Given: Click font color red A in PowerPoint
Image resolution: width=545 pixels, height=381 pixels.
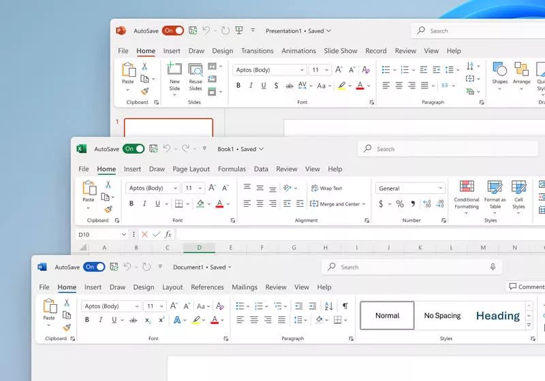Looking at the screenshot, I should pos(360,85).
